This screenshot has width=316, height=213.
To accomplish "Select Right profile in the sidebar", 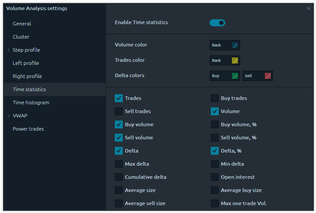I will [27, 76].
